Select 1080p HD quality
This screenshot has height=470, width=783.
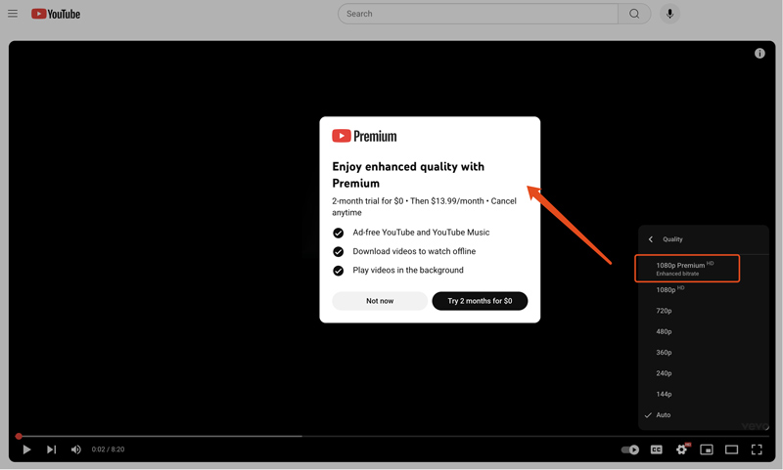pyautogui.click(x=703, y=289)
